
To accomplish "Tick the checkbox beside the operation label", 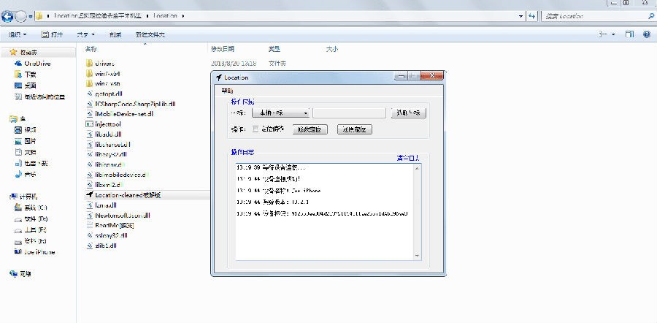I will [x=255, y=129].
